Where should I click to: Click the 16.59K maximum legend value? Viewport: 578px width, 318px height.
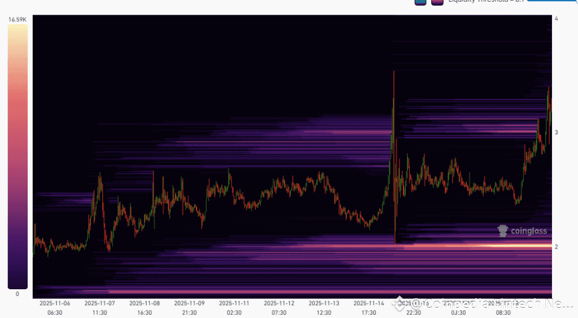click(x=17, y=20)
